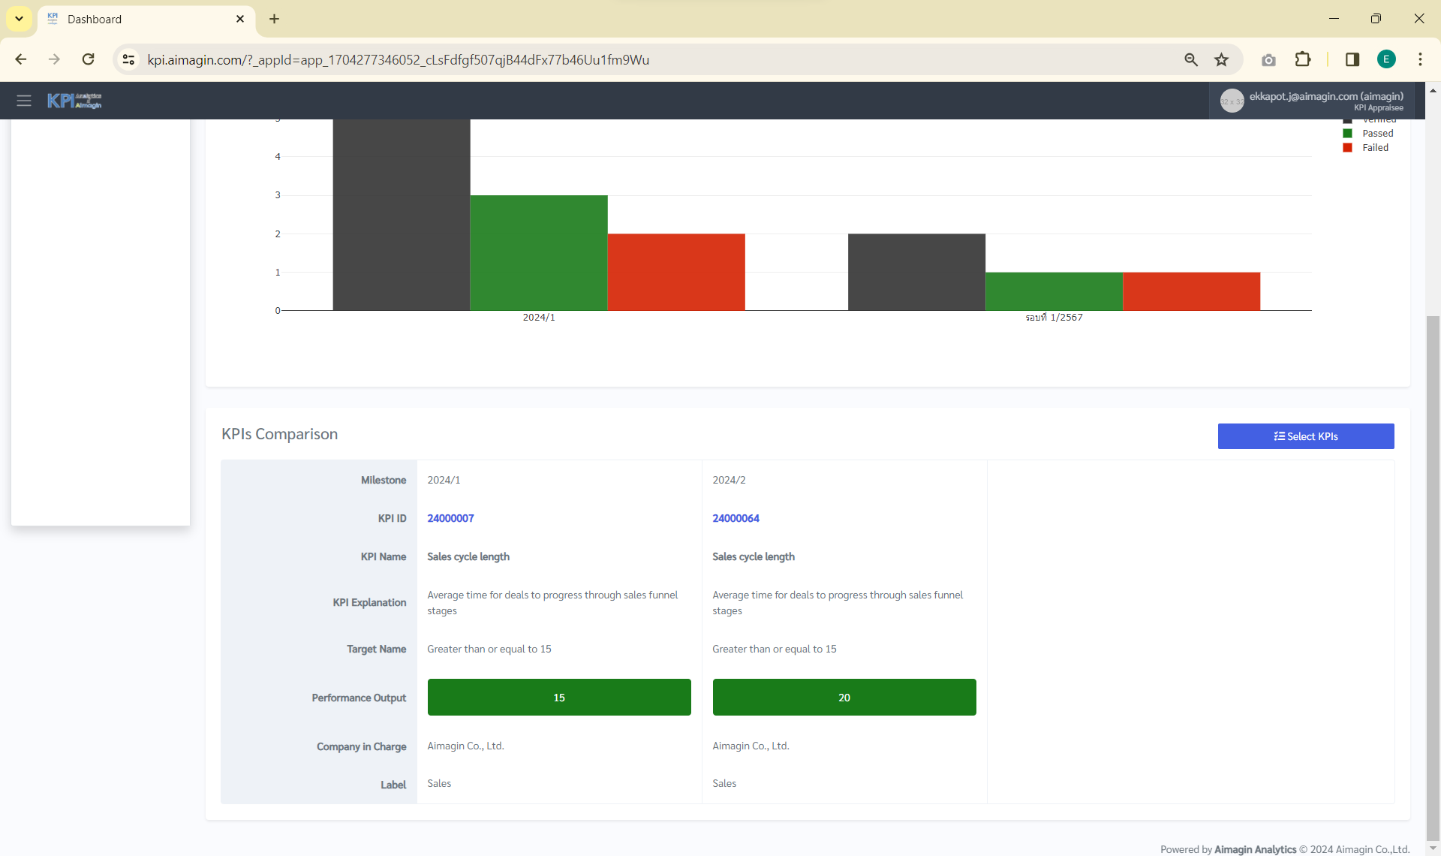Go forward to the next page

[x=54, y=59]
